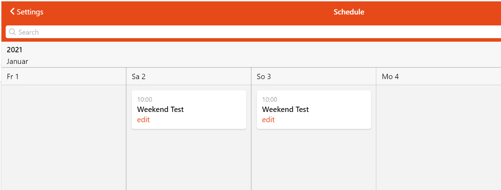Image resolution: width=501 pixels, height=190 pixels.
Task: Click the magnifying glass search icon
Action: point(12,32)
